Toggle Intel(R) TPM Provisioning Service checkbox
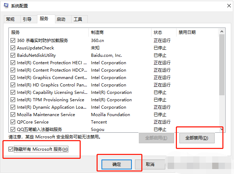The width and height of the screenshot is (234, 174). pos(13,100)
